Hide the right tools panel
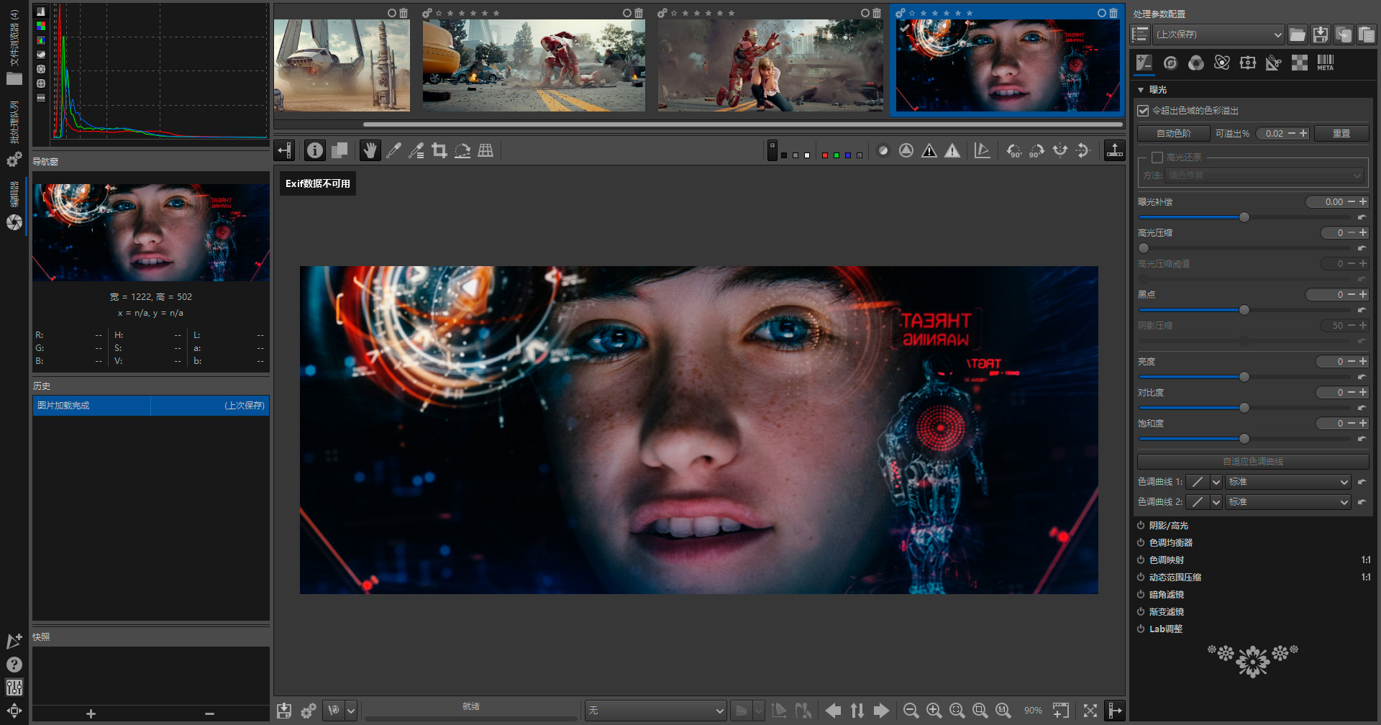 1115,711
